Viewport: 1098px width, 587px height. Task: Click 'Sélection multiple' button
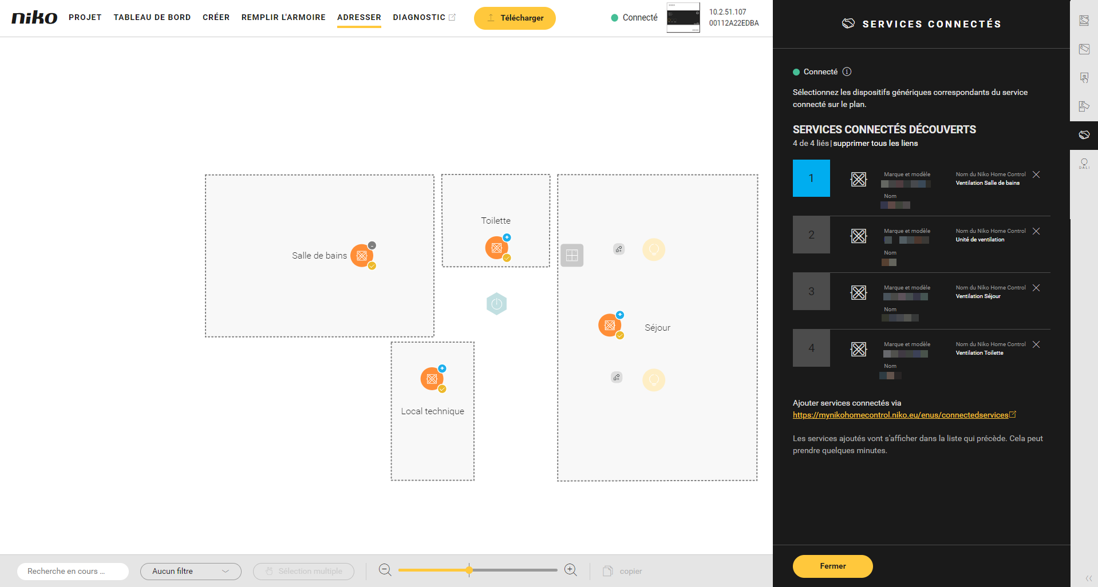pyautogui.click(x=303, y=571)
